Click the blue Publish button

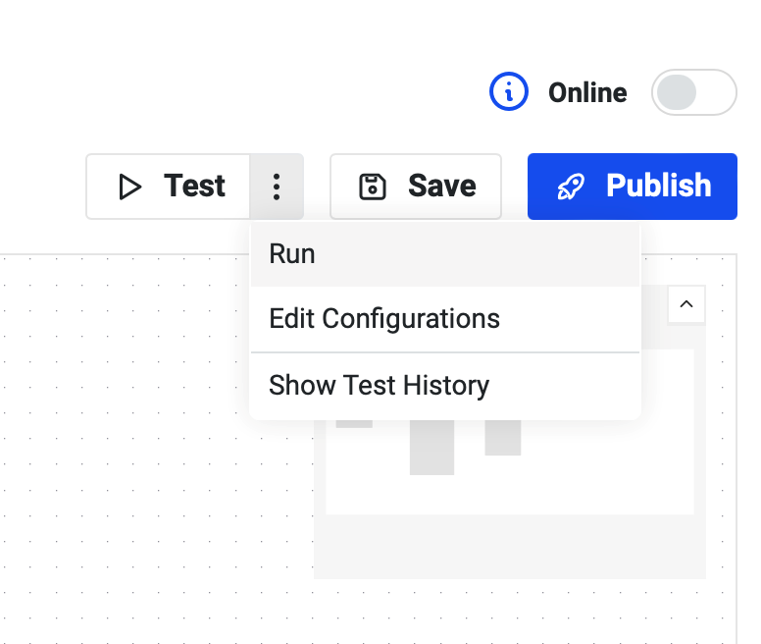pos(633,187)
